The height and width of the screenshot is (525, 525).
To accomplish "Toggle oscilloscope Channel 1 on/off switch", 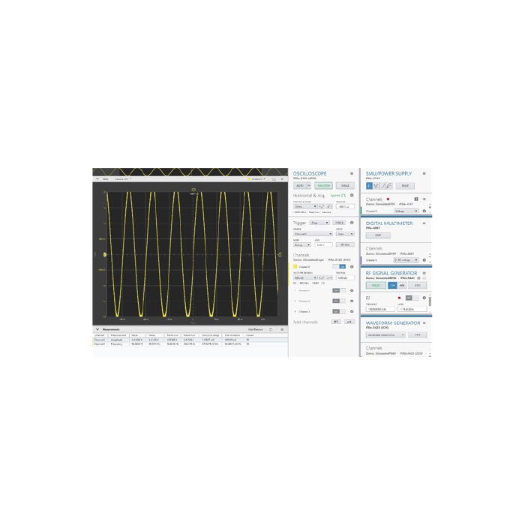I will click(339, 291).
